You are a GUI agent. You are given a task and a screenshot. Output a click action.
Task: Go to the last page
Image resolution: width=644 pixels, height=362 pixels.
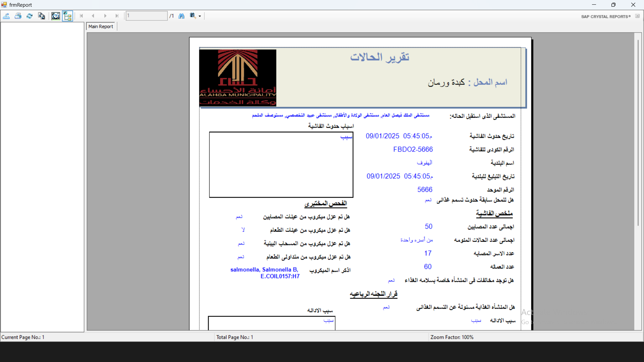tap(117, 16)
